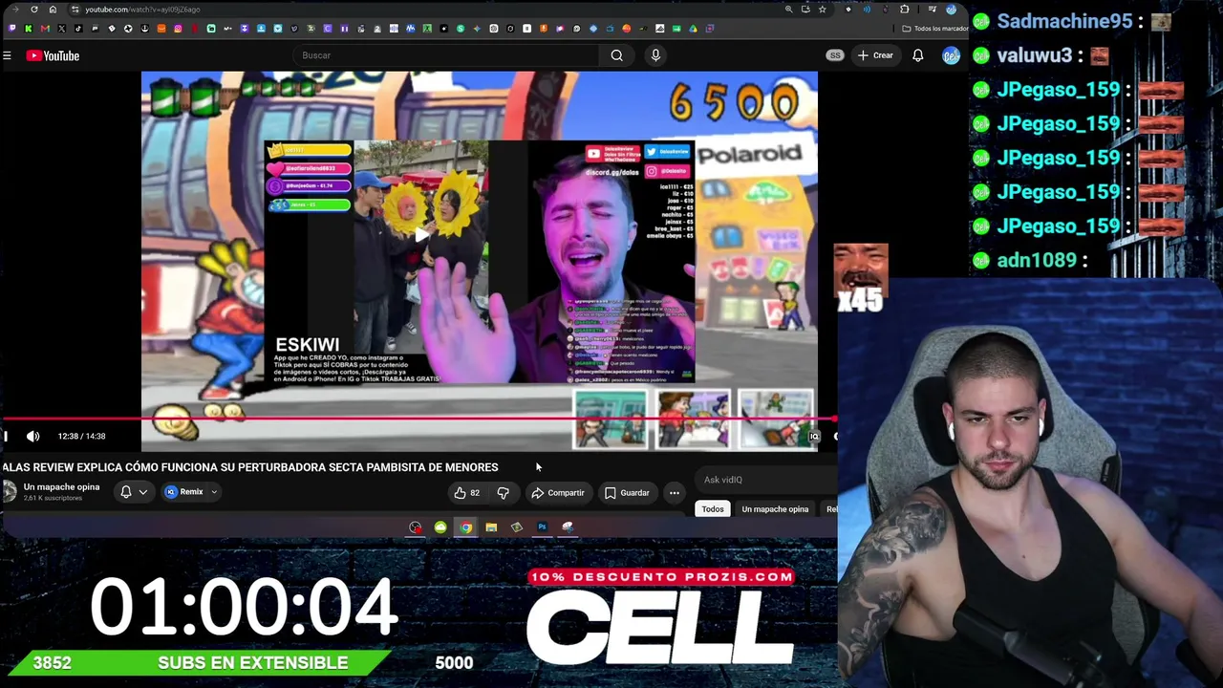Seek the video using the red progress bar
The height and width of the screenshot is (688, 1223).
tap(418, 419)
